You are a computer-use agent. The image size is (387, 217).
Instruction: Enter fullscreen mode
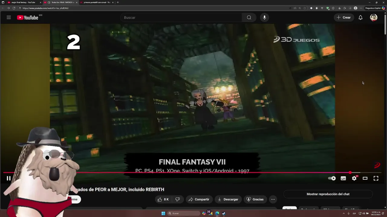tap(376, 178)
